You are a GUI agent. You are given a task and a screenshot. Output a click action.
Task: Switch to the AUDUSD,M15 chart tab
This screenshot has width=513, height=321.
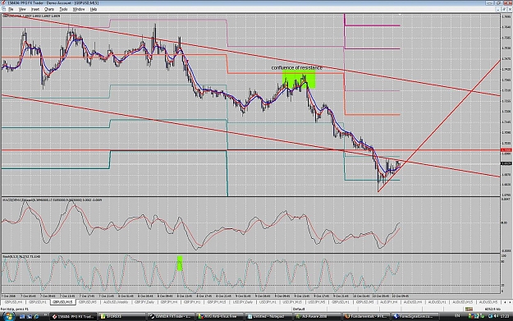point(463,302)
